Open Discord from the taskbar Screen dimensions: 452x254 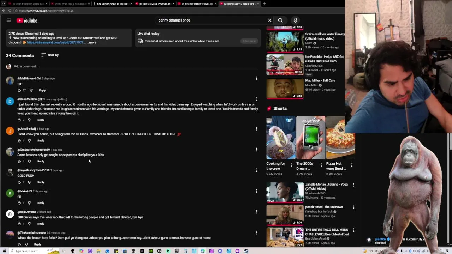pyautogui.click(x=220, y=251)
